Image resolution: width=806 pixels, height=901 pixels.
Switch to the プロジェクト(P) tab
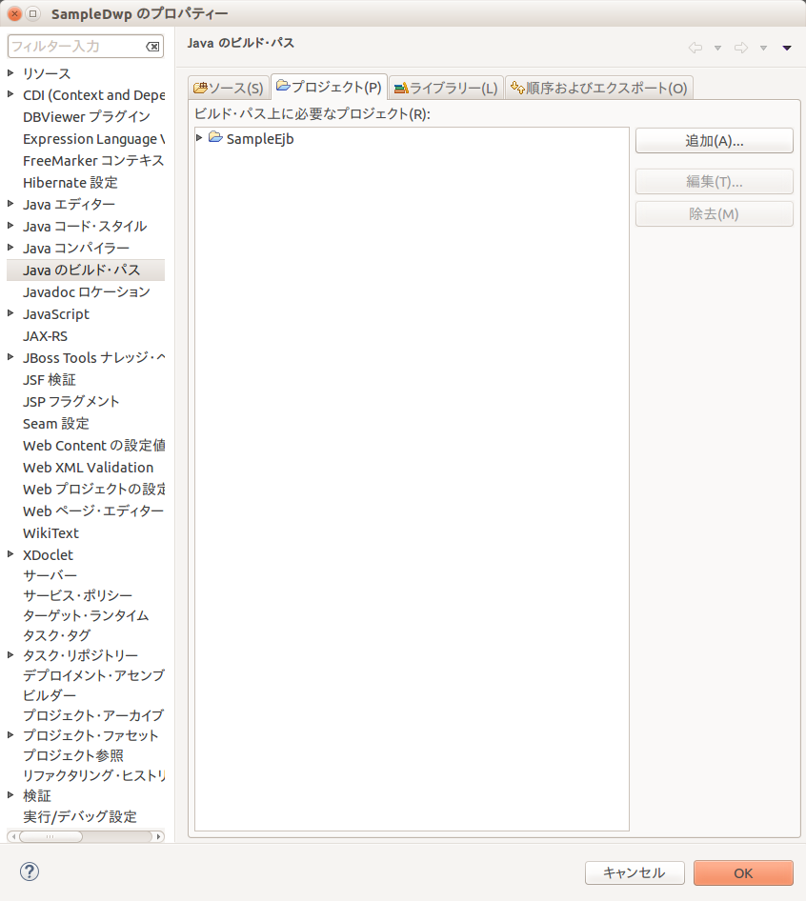(329, 85)
